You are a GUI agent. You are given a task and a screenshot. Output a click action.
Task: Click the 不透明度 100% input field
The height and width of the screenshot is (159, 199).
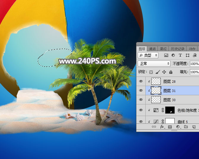pyautogui.click(x=195, y=63)
